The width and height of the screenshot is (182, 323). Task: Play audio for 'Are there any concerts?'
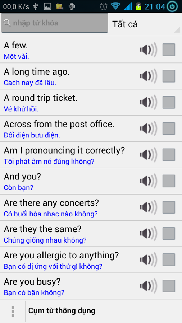point(149,207)
